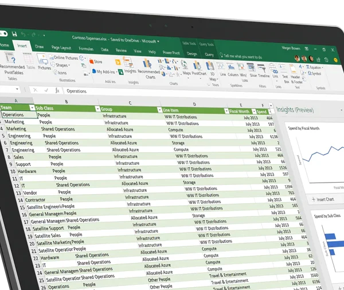Click the PivotChart button
Viewport: 344px width, 290px height.
(199, 68)
